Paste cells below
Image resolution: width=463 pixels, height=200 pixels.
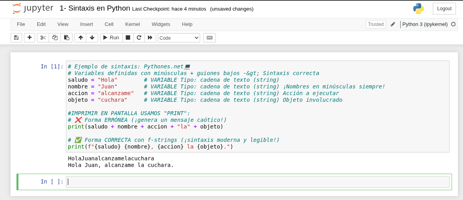[x=66, y=38]
